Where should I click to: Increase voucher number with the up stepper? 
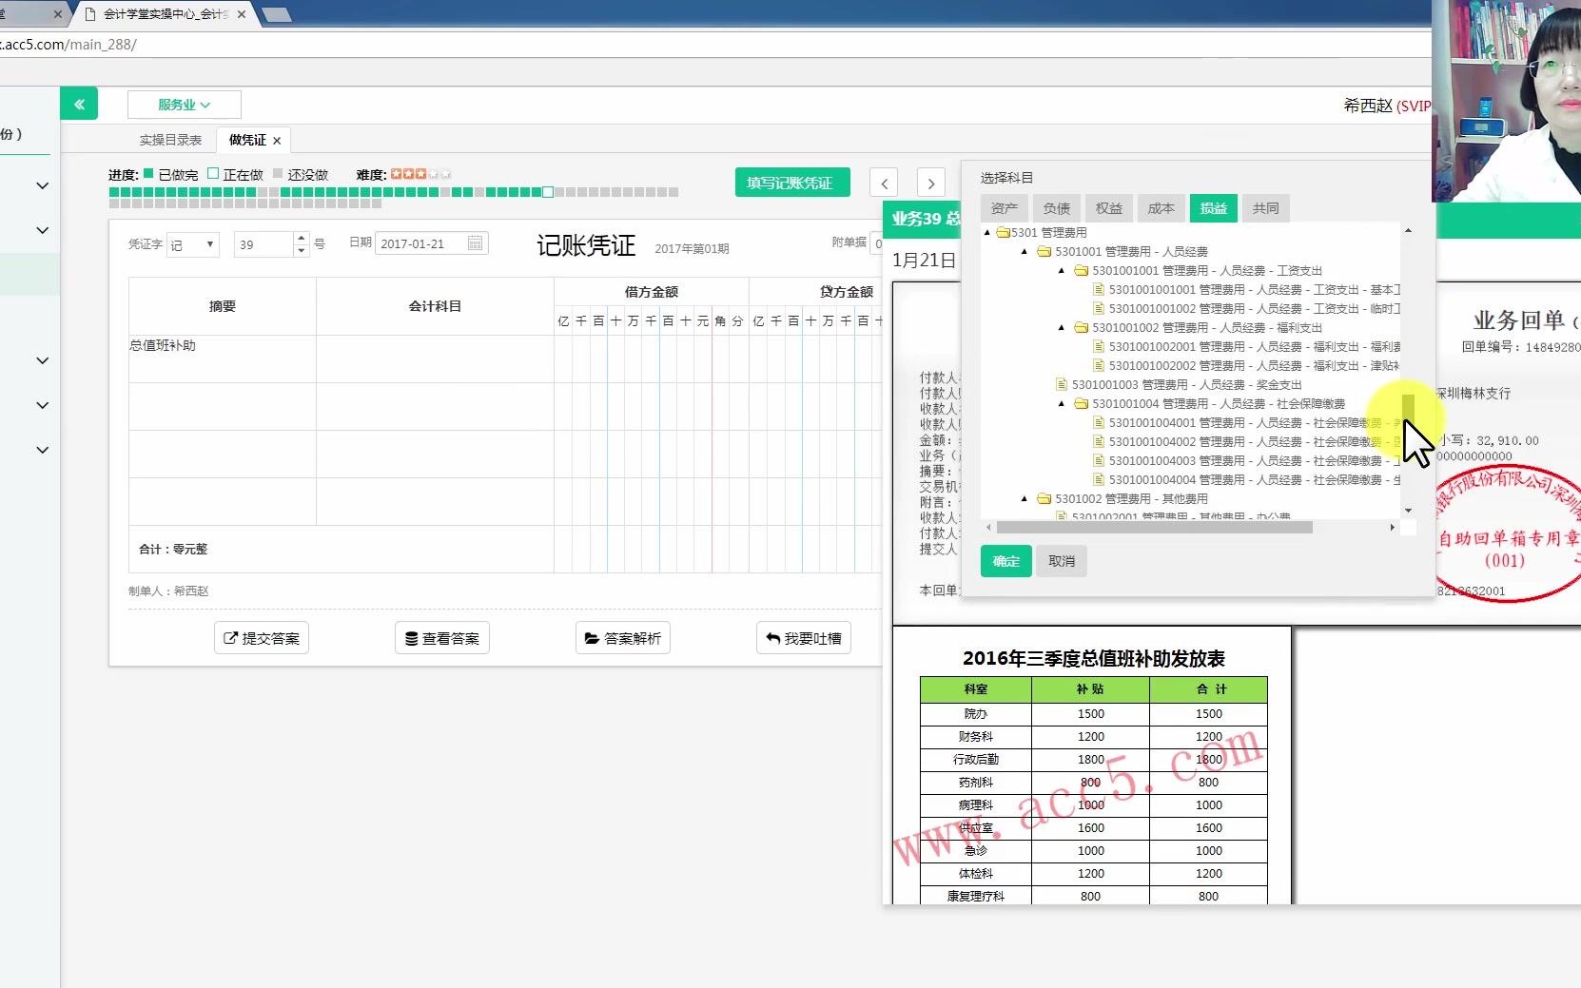click(x=303, y=238)
